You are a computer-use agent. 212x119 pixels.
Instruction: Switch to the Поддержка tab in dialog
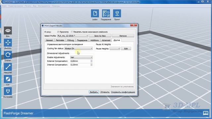click(82, 40)
